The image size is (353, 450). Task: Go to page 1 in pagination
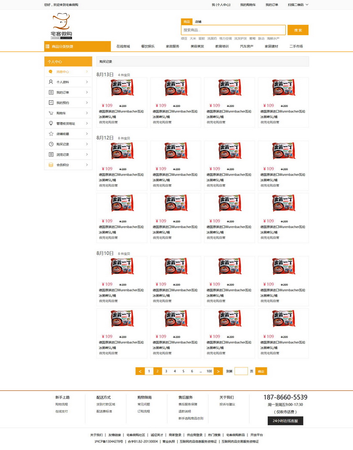coord(149,371)
